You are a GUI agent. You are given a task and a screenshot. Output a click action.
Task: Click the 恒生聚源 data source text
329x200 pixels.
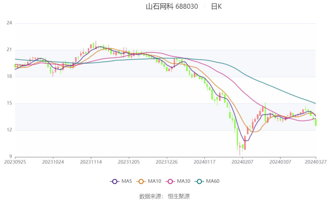click(179, 197)
